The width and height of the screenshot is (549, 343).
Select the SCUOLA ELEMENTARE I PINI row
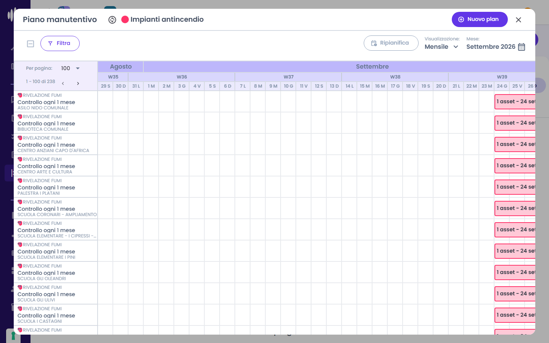coord(56,251)
